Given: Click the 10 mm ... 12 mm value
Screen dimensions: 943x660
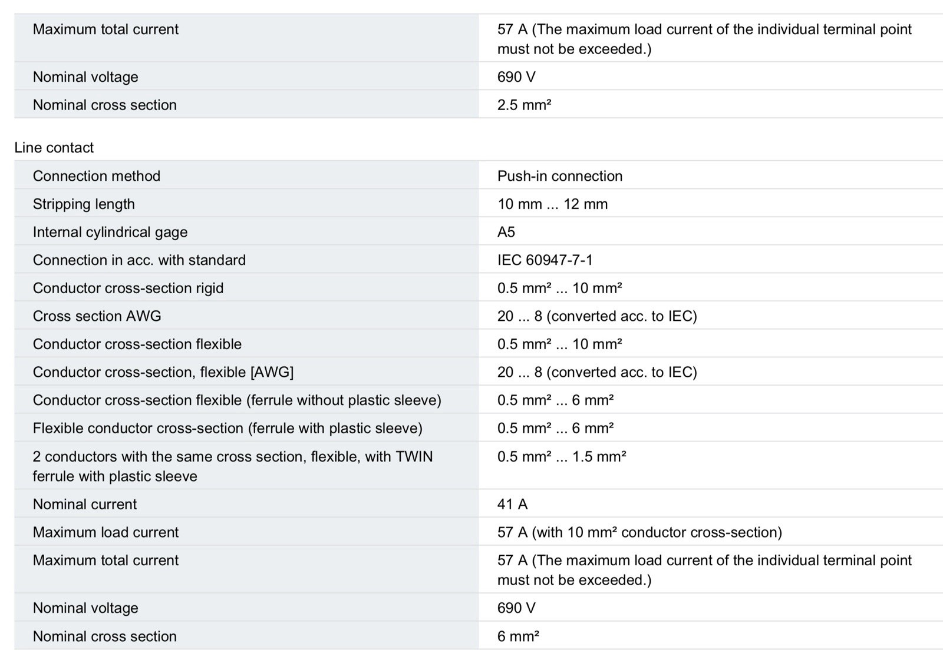Looking at the screenshot, I should (552, 204).
